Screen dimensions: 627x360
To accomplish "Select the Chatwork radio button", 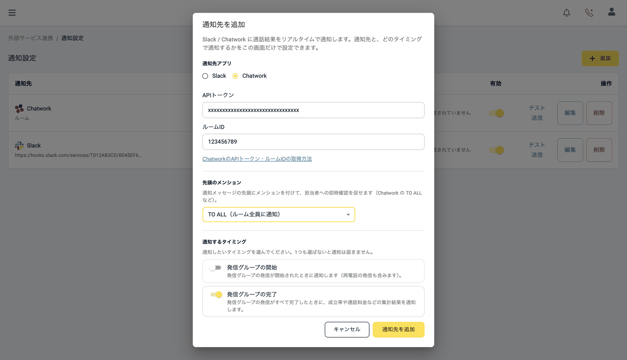I will (235, 76).
